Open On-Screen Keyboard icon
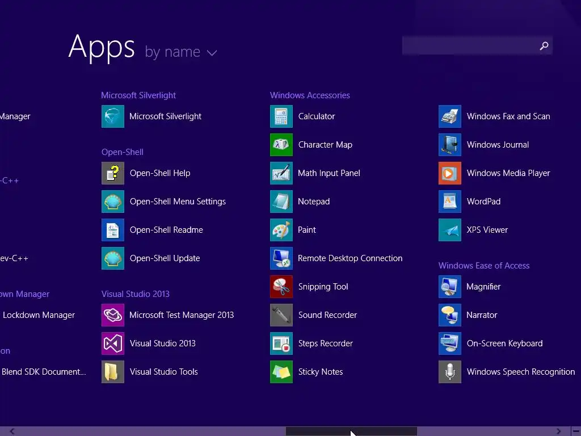581x436 pixels. tap(450, 343)
